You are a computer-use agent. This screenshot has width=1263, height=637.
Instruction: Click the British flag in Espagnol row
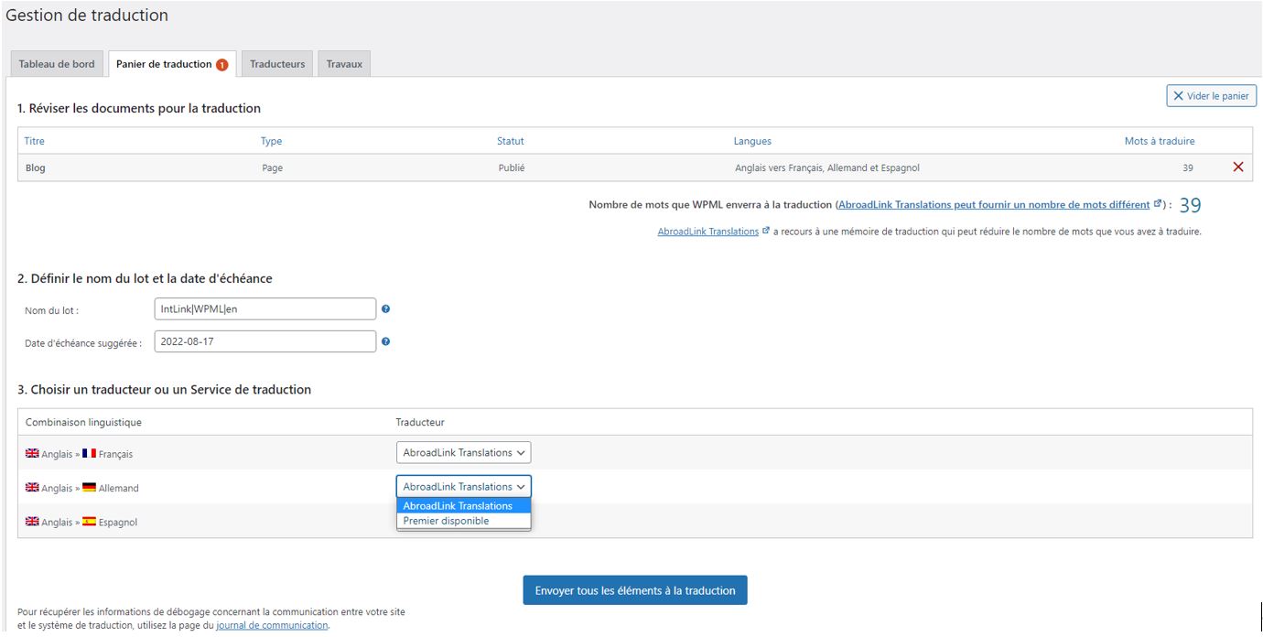point(32,522)
